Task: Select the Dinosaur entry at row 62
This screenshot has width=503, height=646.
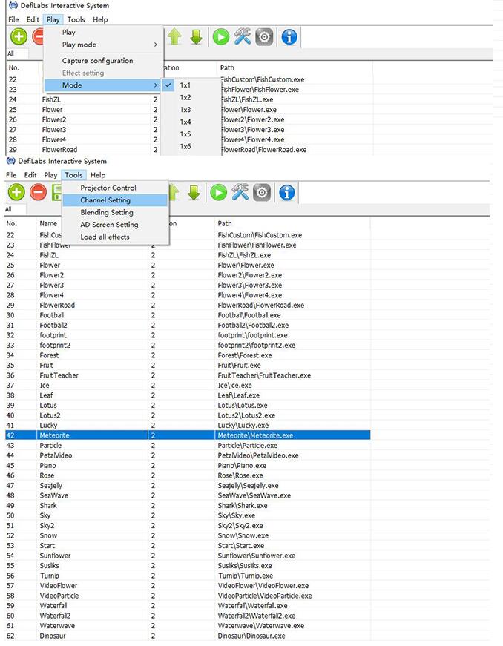Action: pos(55,636)
